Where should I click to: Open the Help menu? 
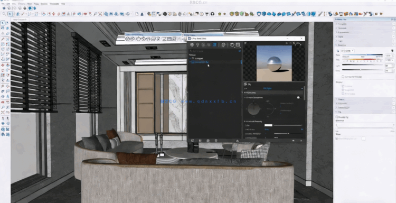pyautogui.click(x=63, y=4)
